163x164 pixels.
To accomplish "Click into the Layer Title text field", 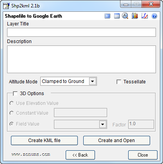I will pyautogui.click(x=81, y=32).
